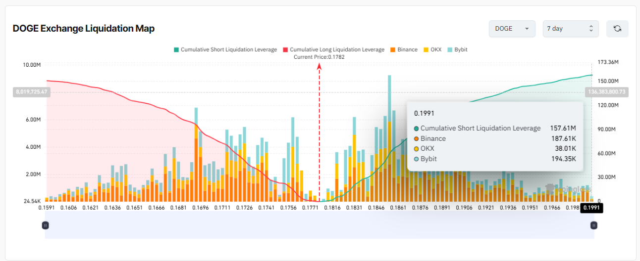Click the up-down stepper arrows on 7 day

click(591, 29)
